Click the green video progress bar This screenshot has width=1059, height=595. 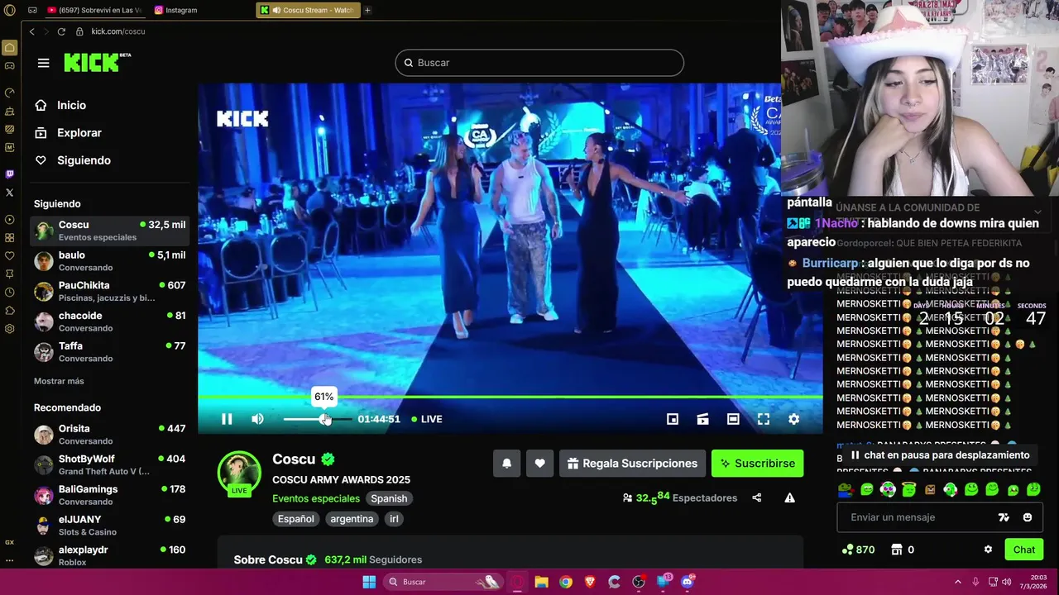(510, 397)
